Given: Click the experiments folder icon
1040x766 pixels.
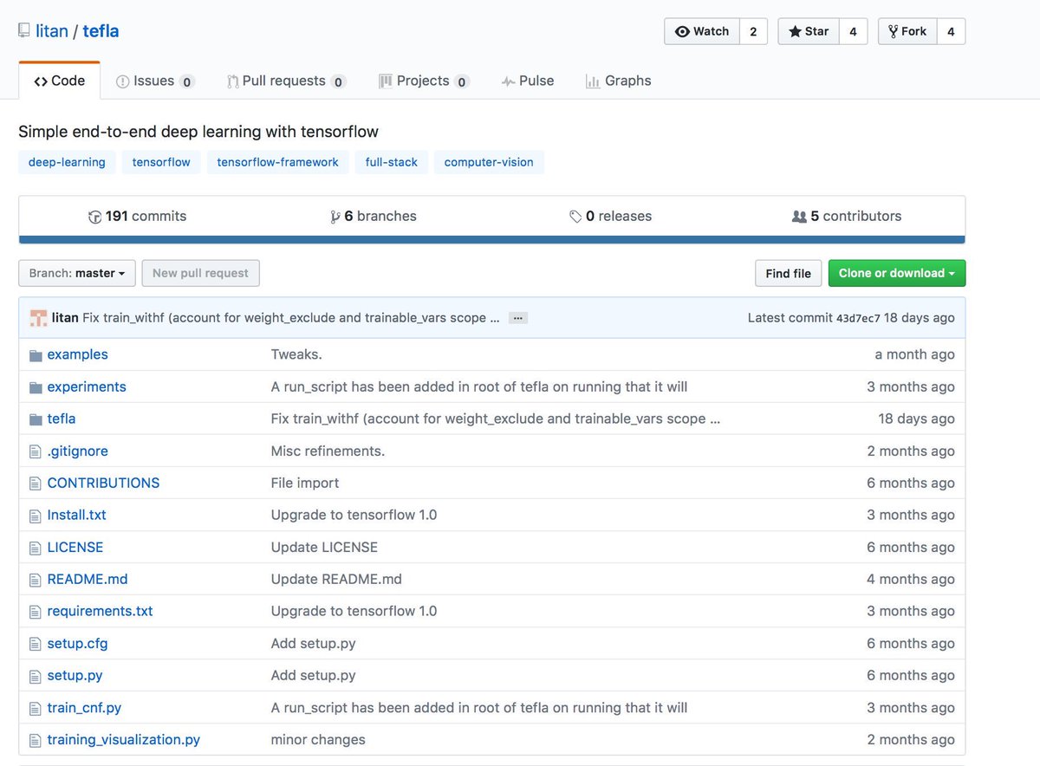Looking at the screenshot, I should point(36,387).
